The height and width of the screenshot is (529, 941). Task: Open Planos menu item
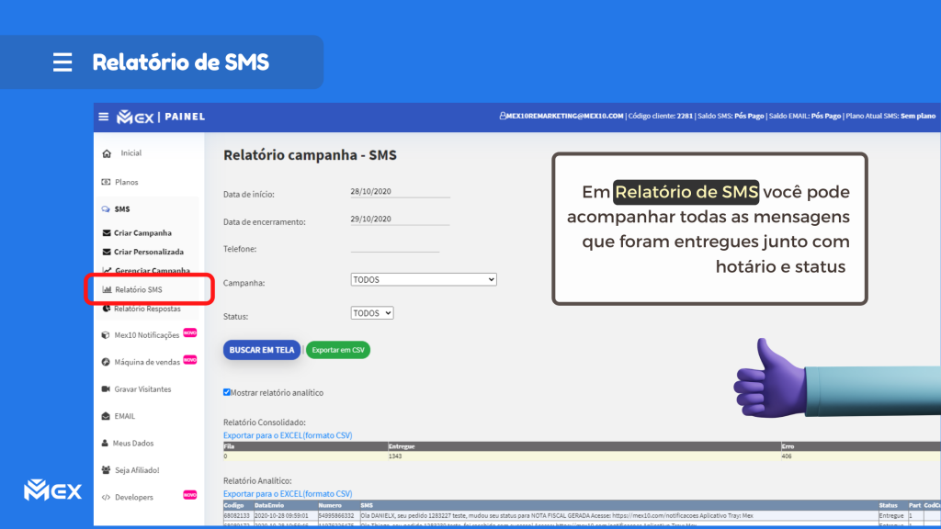(x=127, y=182)
